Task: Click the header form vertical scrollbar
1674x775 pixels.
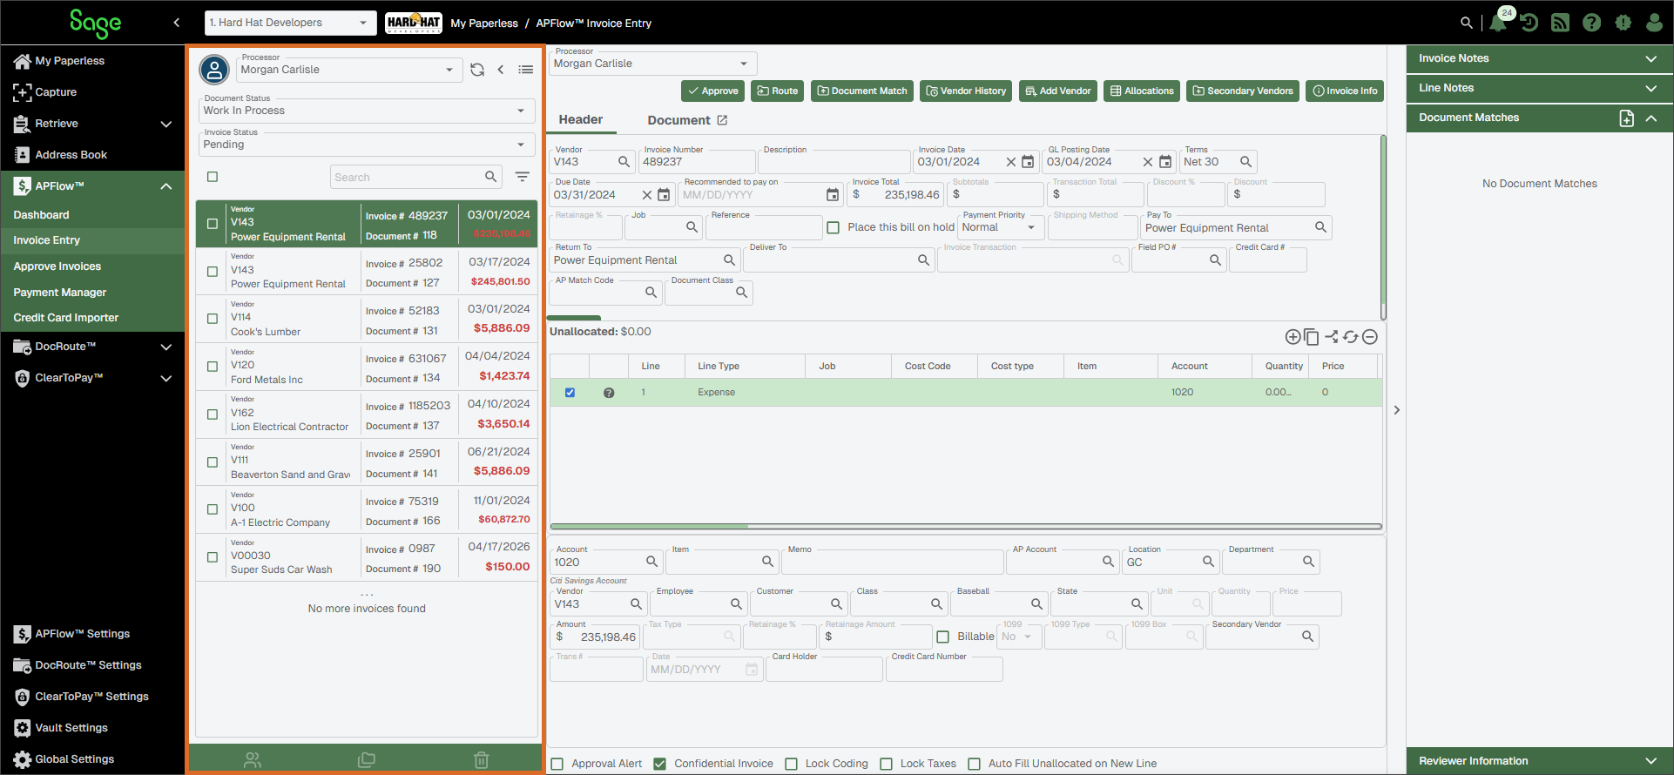Action: coord(1383,226)
